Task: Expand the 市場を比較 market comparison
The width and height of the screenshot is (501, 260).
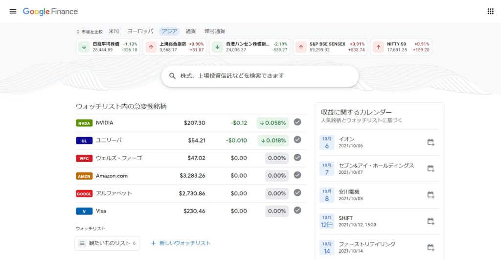Action: point(90,31)
